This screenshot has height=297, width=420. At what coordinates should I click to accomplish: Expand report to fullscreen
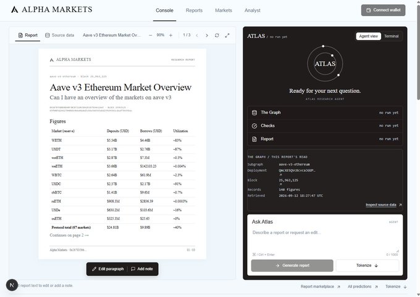[x=227, y=35]
